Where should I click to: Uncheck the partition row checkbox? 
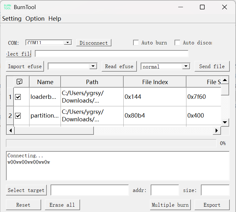point(18,116)
